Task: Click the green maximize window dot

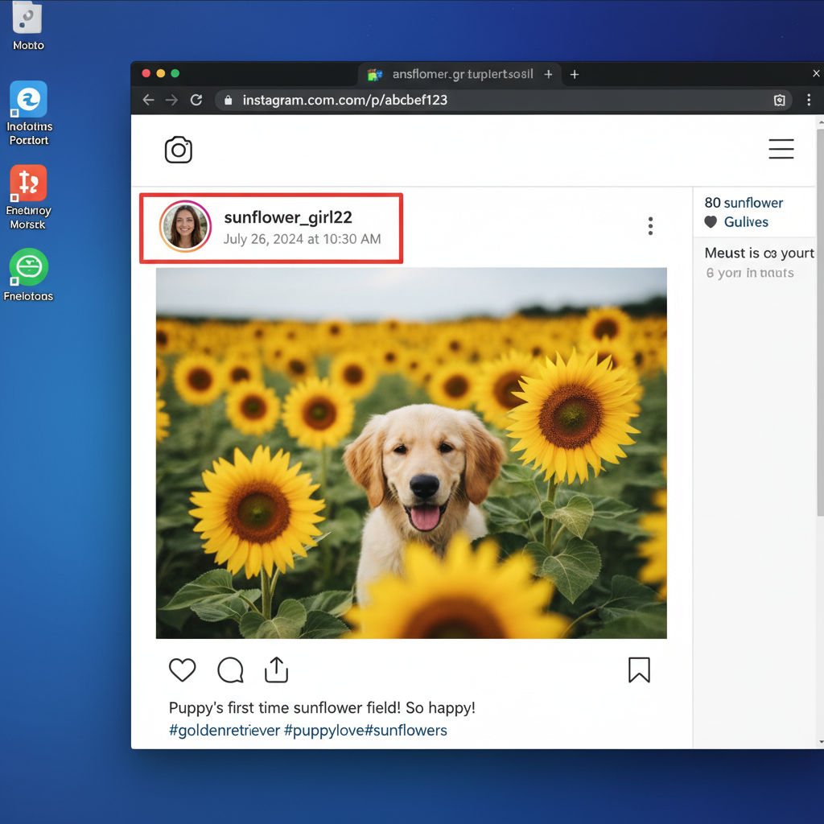Action: coord(175,73)
